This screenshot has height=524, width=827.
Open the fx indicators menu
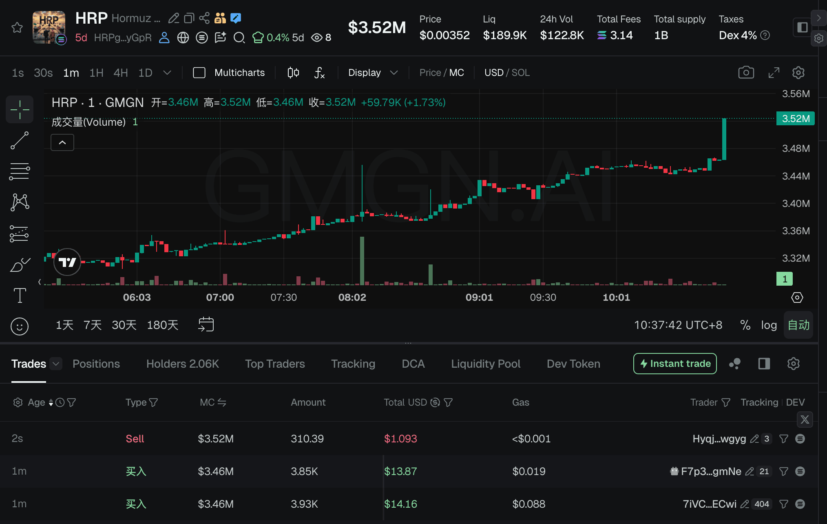pyautogui.click(x=319, y=73)
